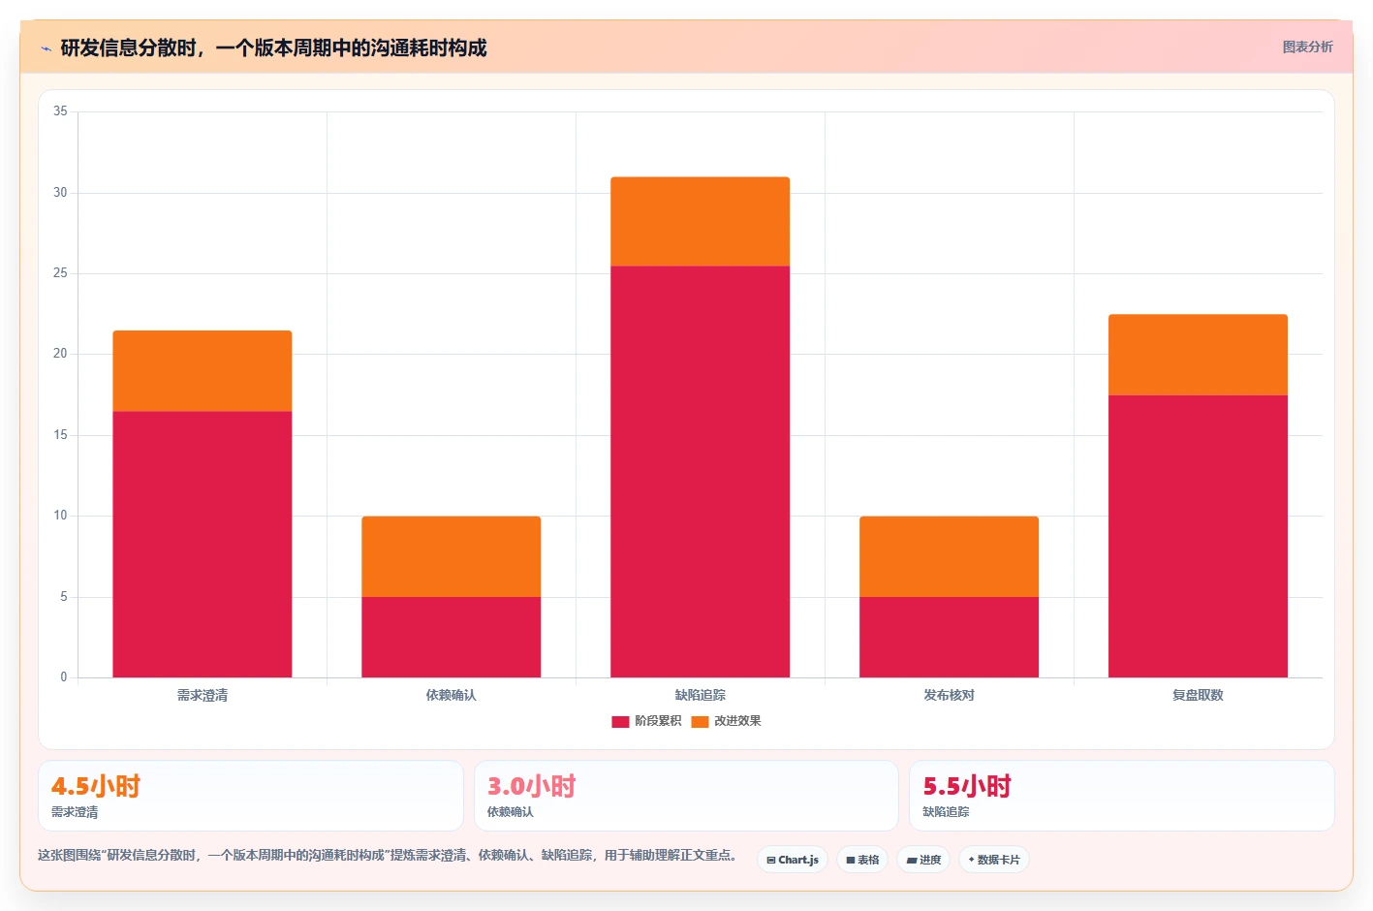
Task: Click the 需求澄清 x-axis label
Action: click(x=203, y=695)
